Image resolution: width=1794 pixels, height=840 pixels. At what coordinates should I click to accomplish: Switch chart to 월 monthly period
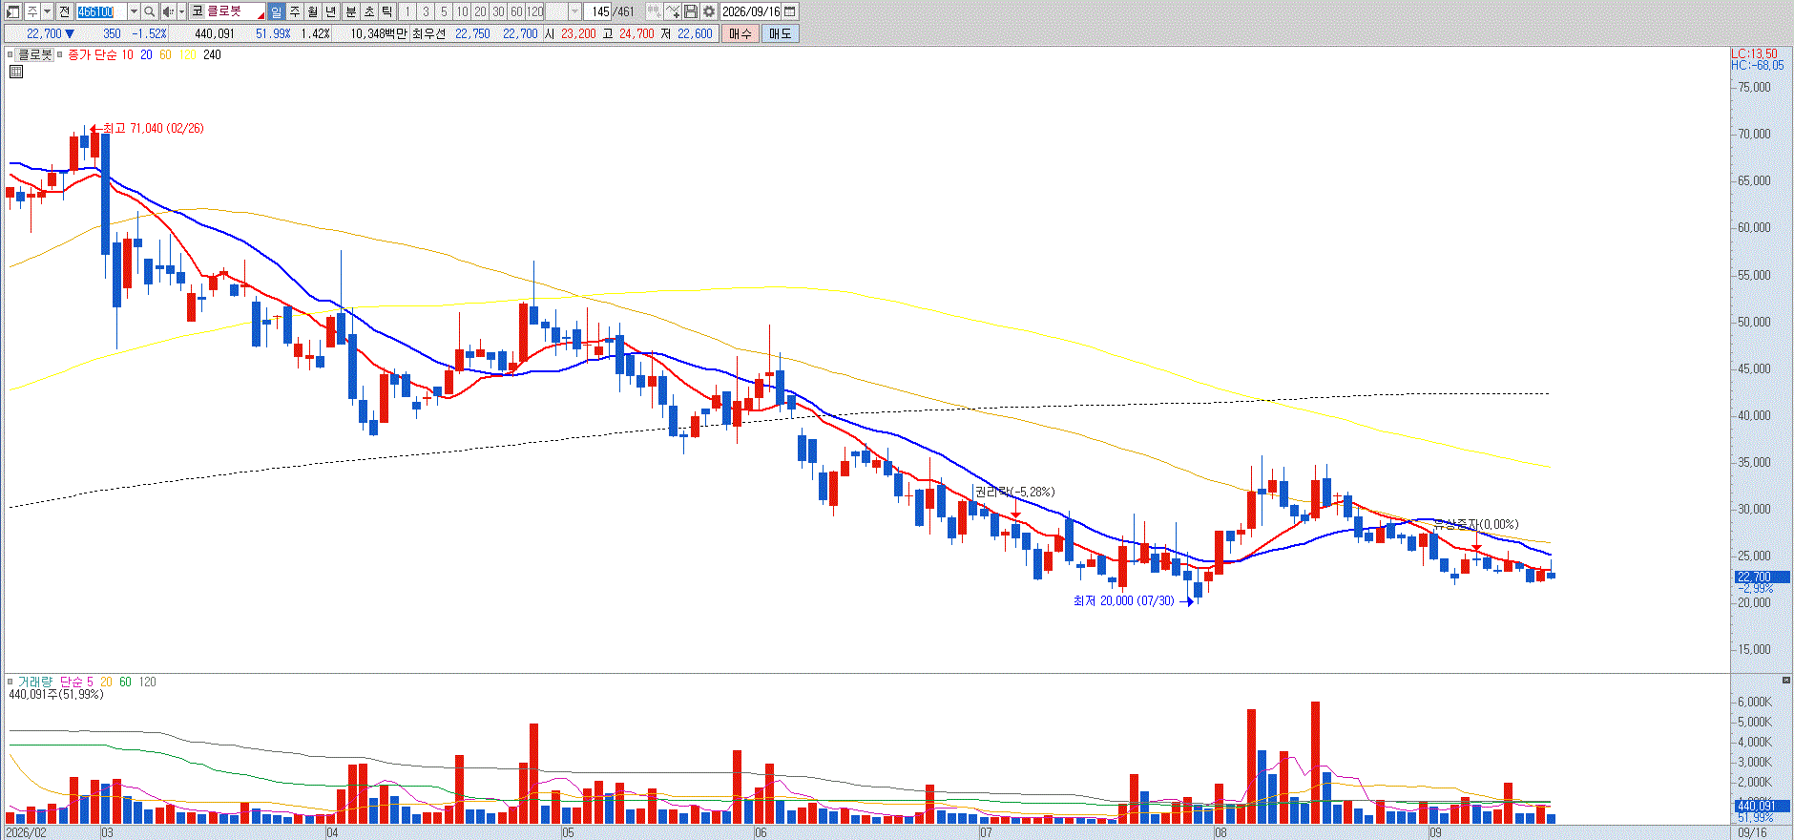coord(312,11)
